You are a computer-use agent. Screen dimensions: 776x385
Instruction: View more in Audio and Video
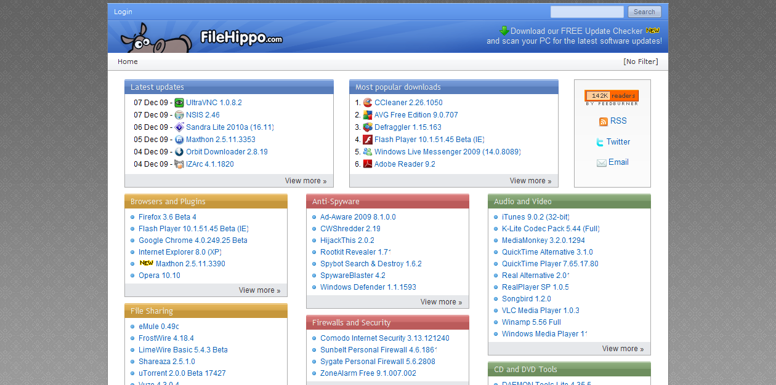tap(623, 349)
